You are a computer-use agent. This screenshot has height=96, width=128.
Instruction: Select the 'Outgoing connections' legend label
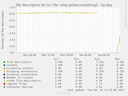[x=22, y=71]
